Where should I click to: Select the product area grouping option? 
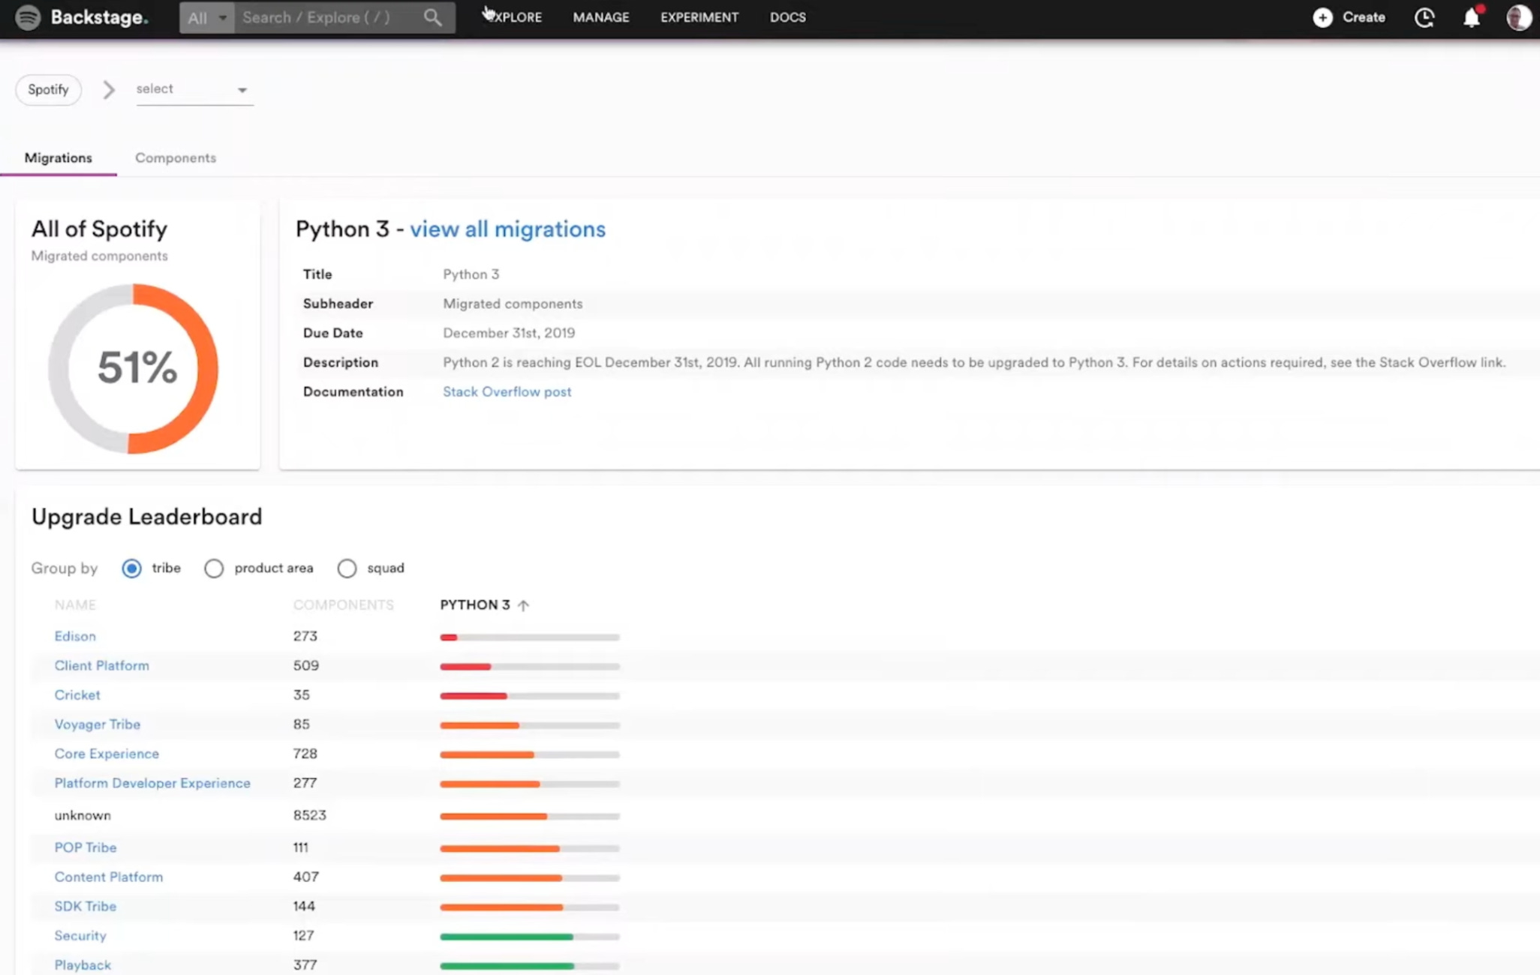[214, 568]
